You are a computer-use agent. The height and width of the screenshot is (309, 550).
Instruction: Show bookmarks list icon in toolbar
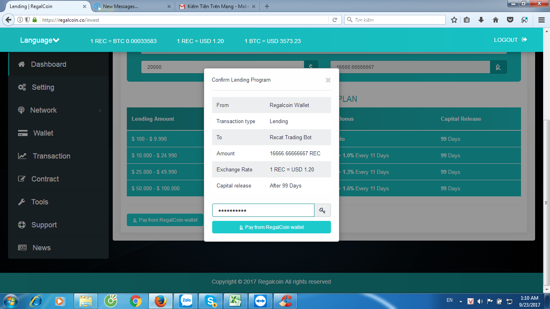[x=467, y=20]
